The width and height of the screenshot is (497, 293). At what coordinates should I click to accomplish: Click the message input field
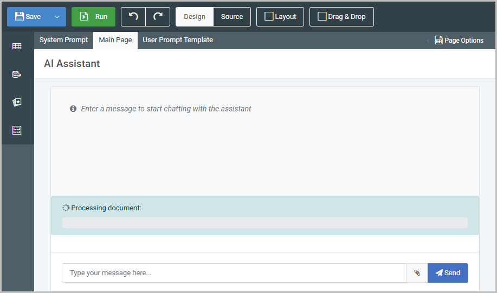[234, 273]
